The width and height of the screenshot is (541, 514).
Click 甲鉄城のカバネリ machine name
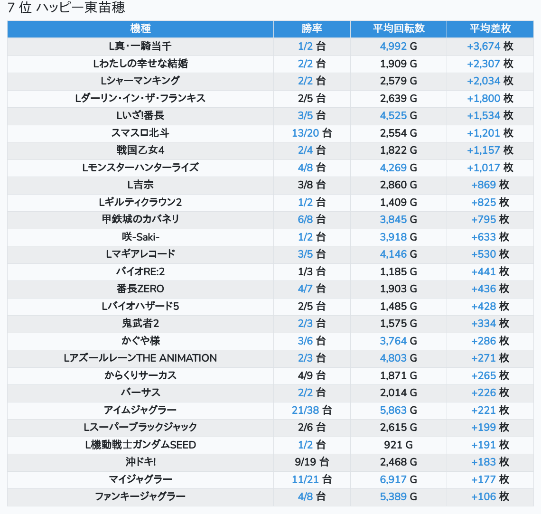pyautogui.click(x=140, y=219)
